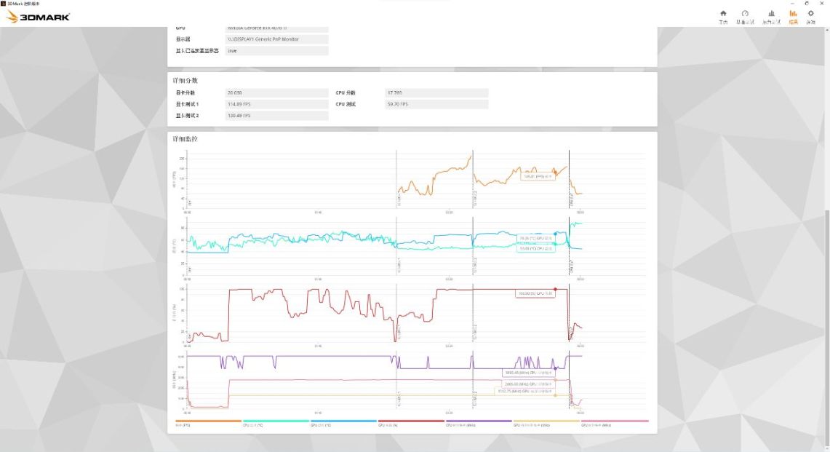
Task: Click the CPU clock frequency tooltip label
Action: [x=528, y=373]
